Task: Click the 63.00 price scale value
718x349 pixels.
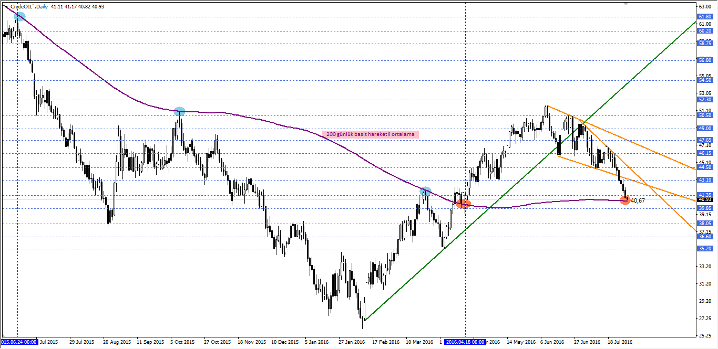Action: pyautogui.click(x=705, y=7)
